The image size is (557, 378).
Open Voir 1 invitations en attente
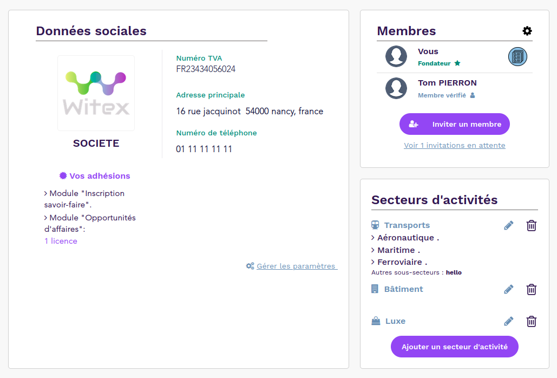click(454, 145)
